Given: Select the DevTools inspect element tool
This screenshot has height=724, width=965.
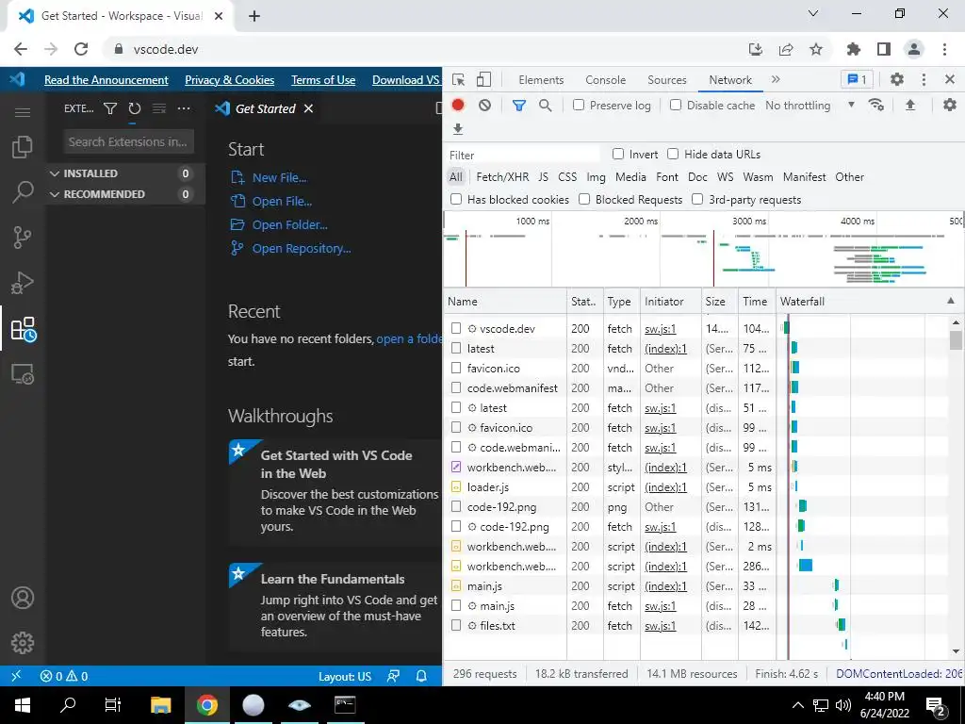Looking at the screenshot, I should coord(459,80).
